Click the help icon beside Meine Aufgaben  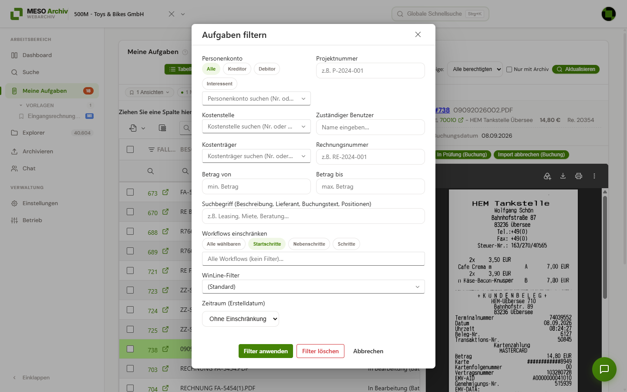[185, 52]
